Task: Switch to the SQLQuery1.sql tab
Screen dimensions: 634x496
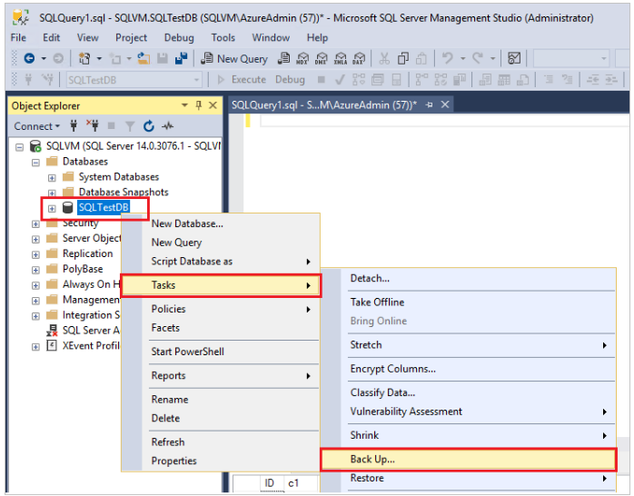Action: (x=324, y=105)
